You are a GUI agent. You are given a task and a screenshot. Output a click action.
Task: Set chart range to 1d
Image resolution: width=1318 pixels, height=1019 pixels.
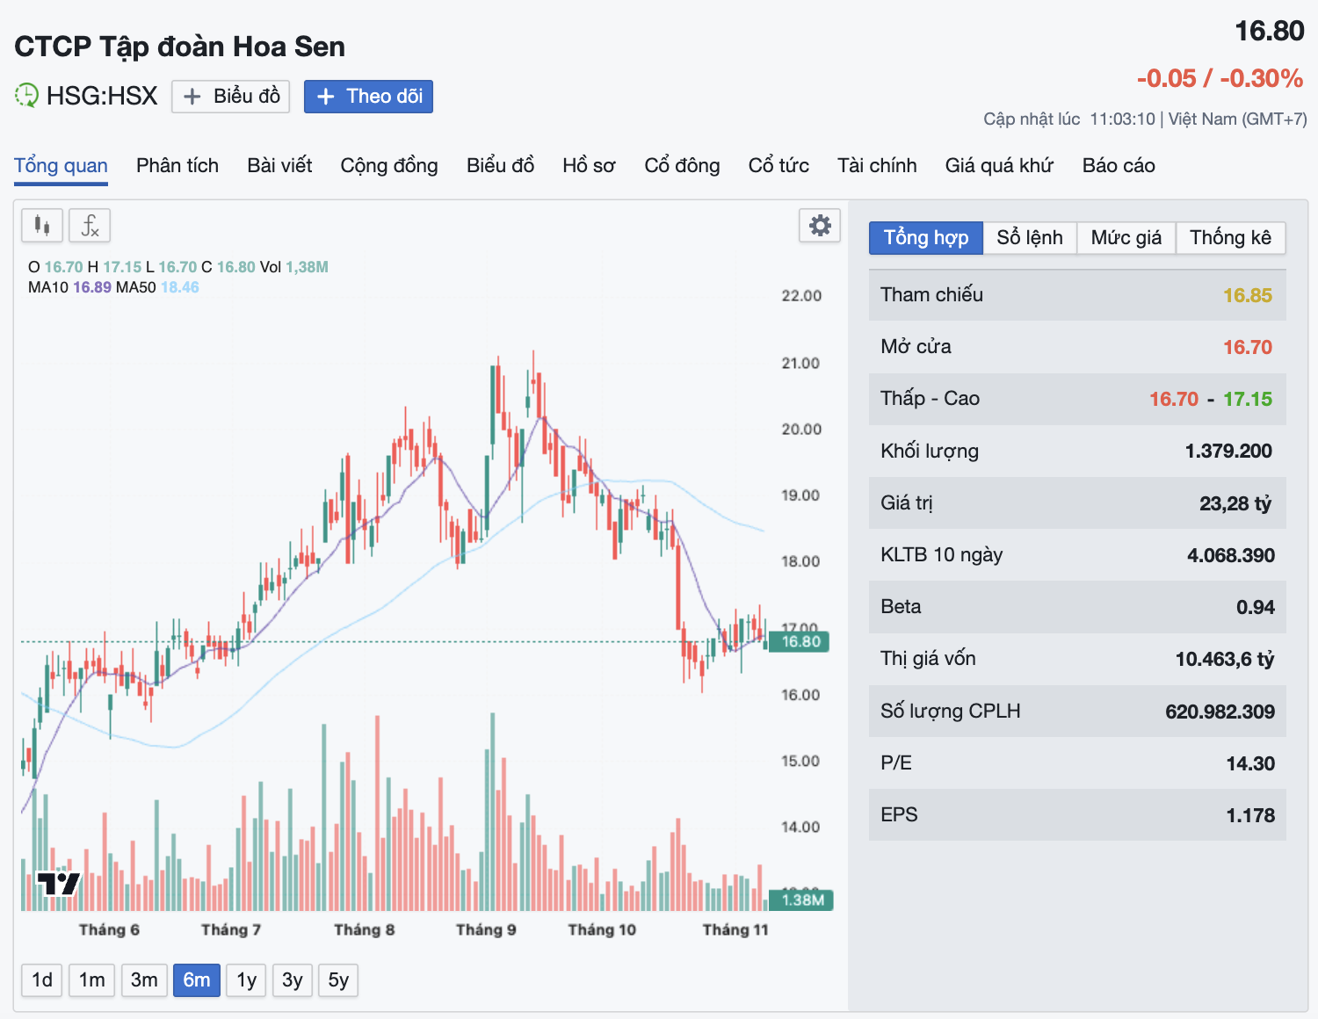(x=42, y=979)
